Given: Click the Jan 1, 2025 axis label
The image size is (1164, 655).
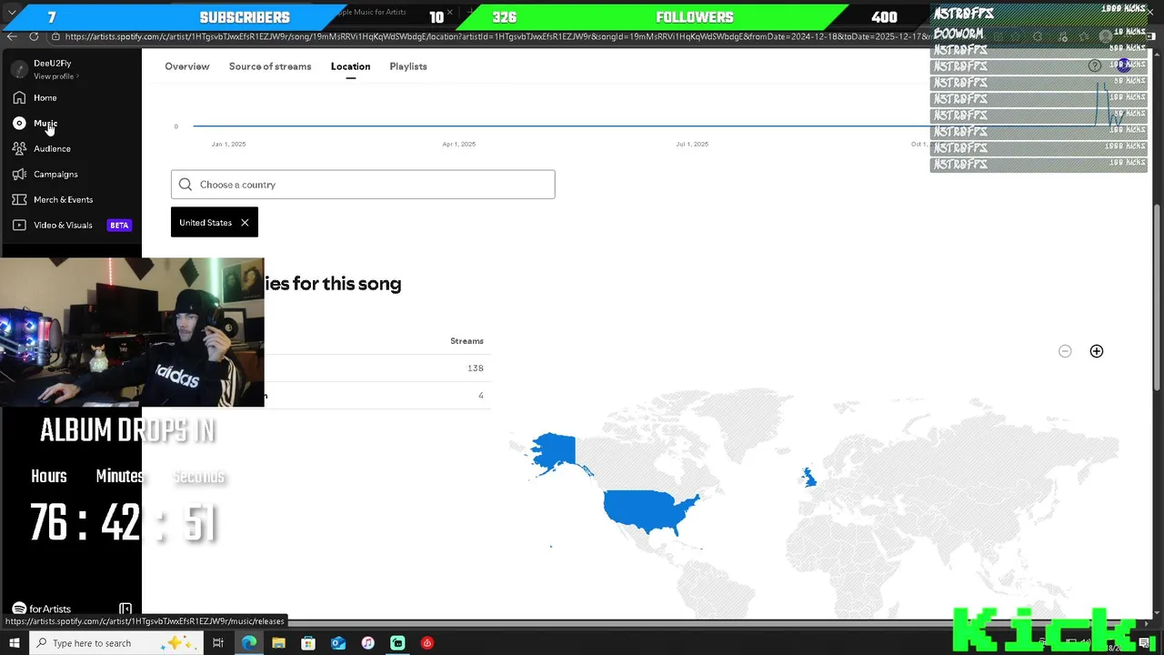Looking at the screenshot, I should (x=228, y=144).
